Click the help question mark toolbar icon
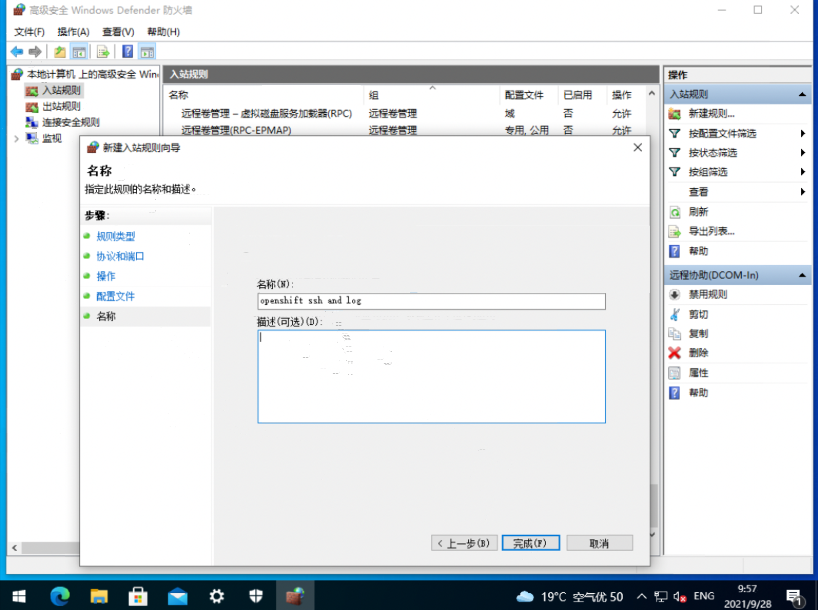This screenshot has width=818, height=610. [x=127, y=51]
